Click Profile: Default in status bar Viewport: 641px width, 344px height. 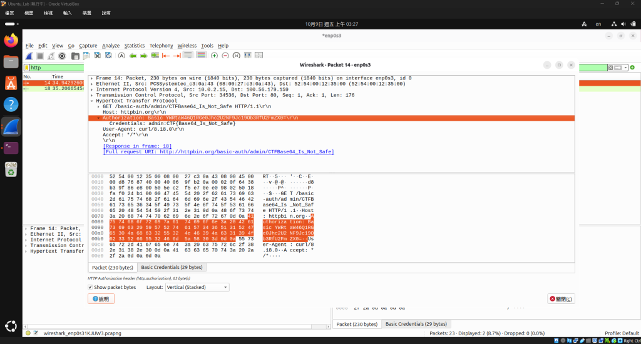coord(622,333)
